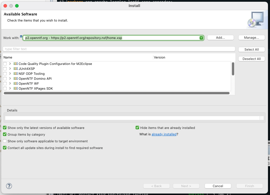Select the OpenNTF XPages SDK row label
270x195 pixels.
(36, 88)
